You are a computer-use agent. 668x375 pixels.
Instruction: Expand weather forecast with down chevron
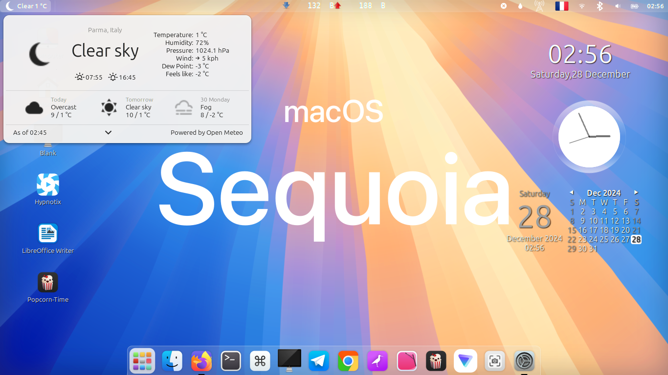point(109,132)
